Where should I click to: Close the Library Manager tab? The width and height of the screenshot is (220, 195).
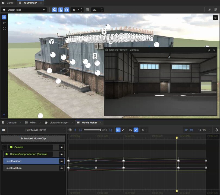click(72, 123)
